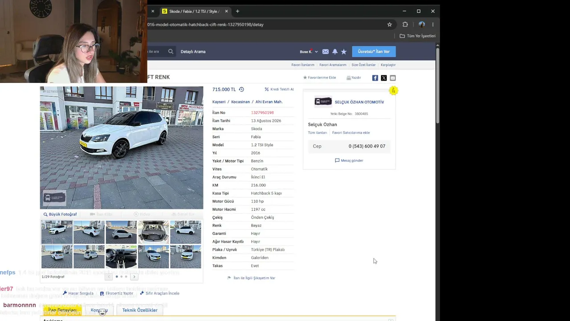Viewport: 570px width, 321px height.
Task: Click the Ahi Evran Mah. breadcrumb link
Action: 269,102
